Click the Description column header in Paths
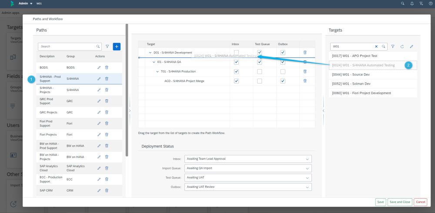The height and width of the screenshot is (213, 435). [47, 56]
